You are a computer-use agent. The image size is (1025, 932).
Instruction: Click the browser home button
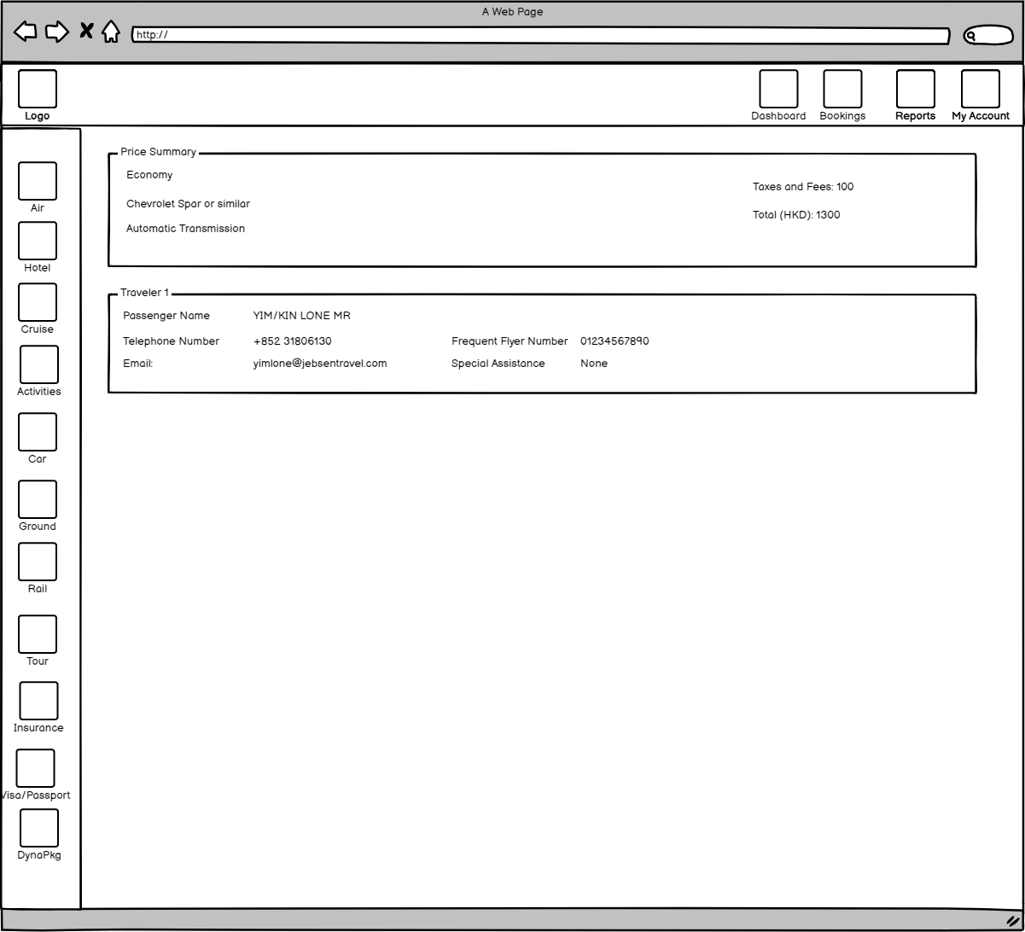[x=111, y=32]
